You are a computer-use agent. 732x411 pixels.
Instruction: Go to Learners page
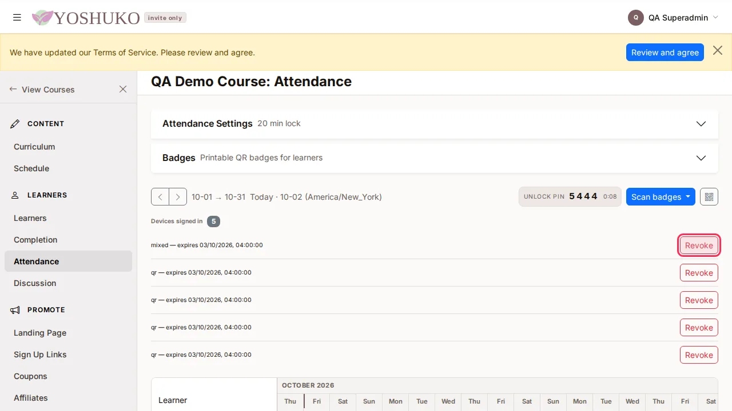click(30, 218)
